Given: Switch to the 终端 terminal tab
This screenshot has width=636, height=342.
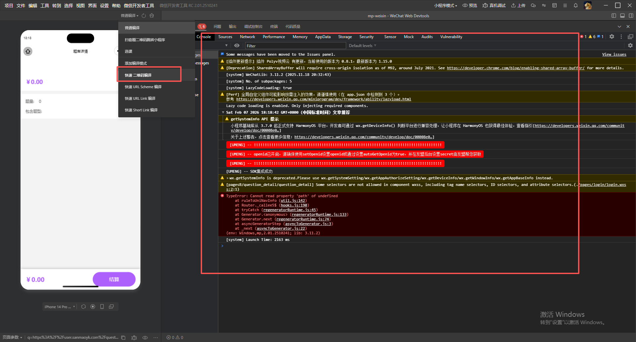Looking at the screenshot, I should click(274, 27).
